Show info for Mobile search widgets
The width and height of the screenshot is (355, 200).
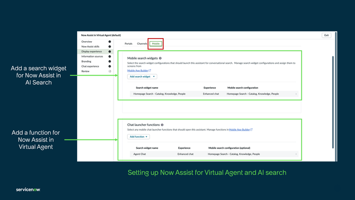click(160, 58)
